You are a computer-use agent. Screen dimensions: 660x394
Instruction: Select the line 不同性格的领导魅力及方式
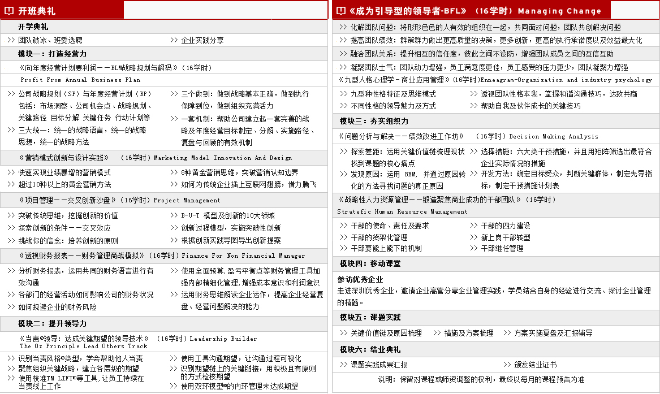(393, 106)
